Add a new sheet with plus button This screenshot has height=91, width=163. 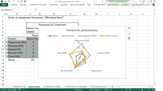(112, 87)
